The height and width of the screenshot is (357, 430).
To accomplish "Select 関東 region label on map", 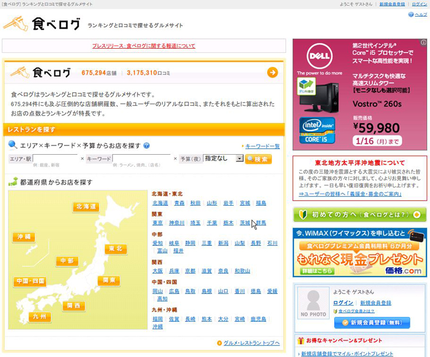I will pos(108,280).
